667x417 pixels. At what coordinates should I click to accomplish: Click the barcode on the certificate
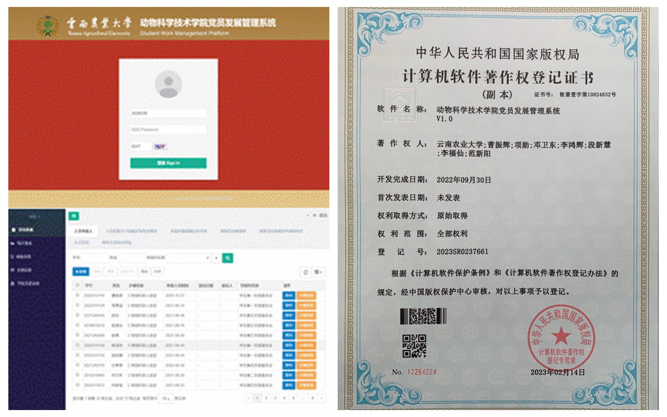click(x=423, y=316)
